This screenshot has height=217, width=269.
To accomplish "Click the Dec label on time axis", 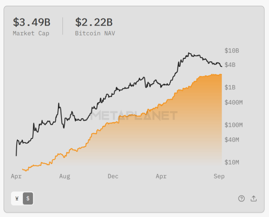I will pyautogui.click(x=113, y=176).
